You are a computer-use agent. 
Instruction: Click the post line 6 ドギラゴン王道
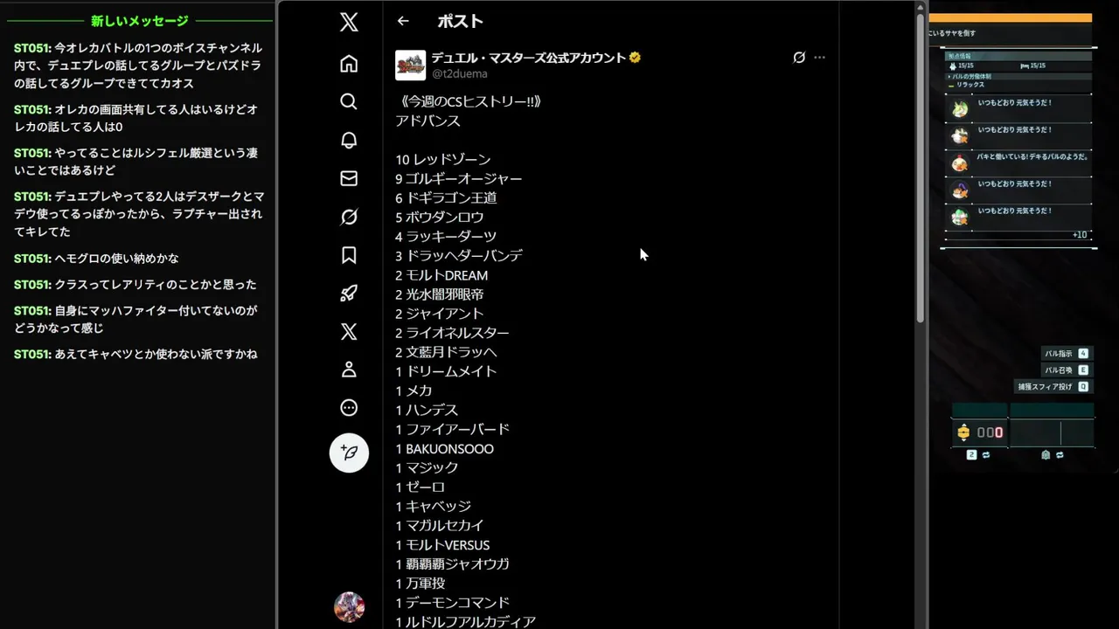point(446,197)
